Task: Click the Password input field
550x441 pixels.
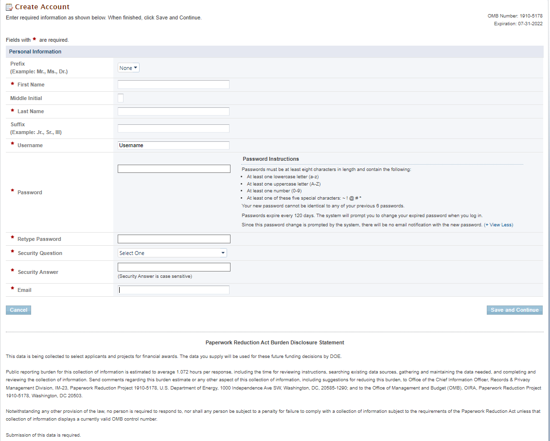Action: pos(174,169)
